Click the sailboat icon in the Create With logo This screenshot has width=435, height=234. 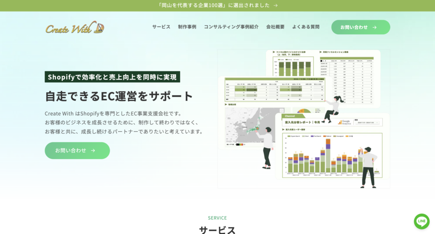[99, 28]
